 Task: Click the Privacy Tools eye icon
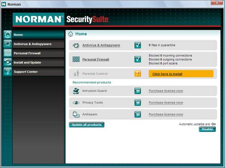pos(76,103)
